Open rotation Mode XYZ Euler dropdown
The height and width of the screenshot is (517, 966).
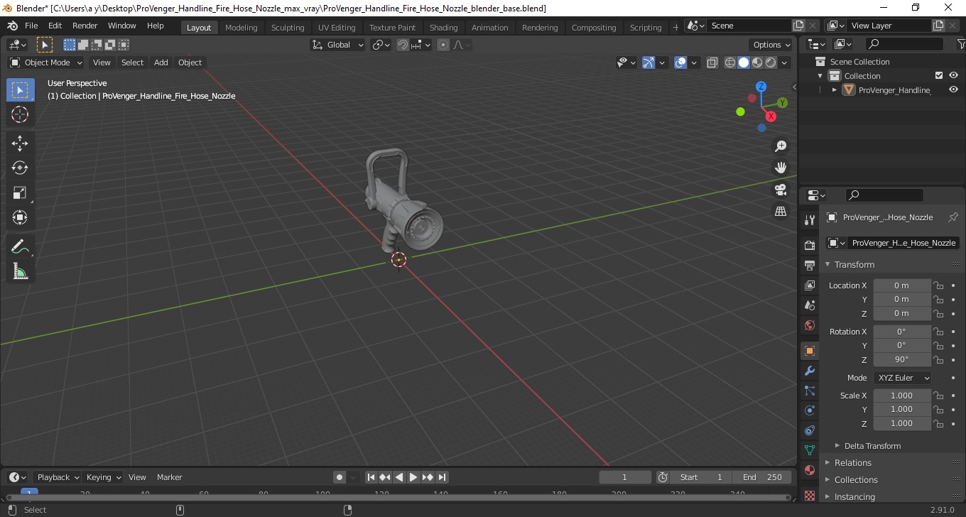pyautogui.click(x=902, y=378)
